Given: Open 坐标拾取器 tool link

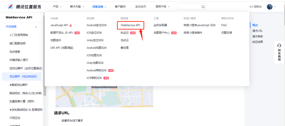Looking at the screenshot, I should tap(160, 25).
